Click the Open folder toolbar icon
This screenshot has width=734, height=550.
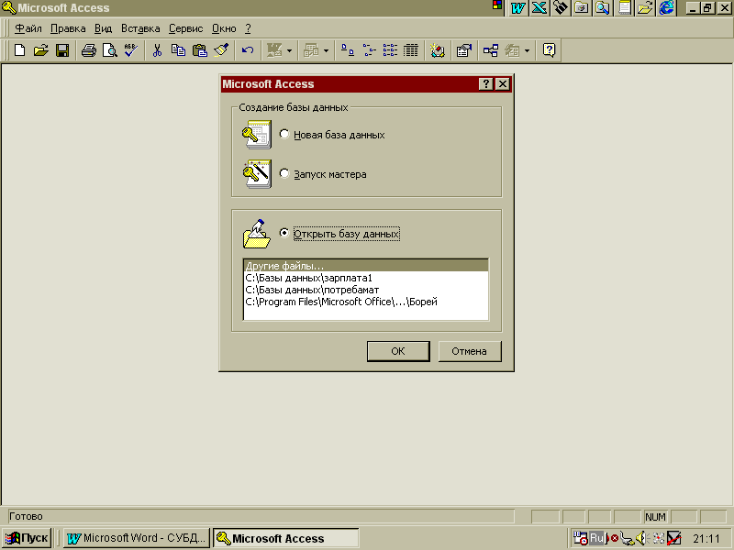40,50
